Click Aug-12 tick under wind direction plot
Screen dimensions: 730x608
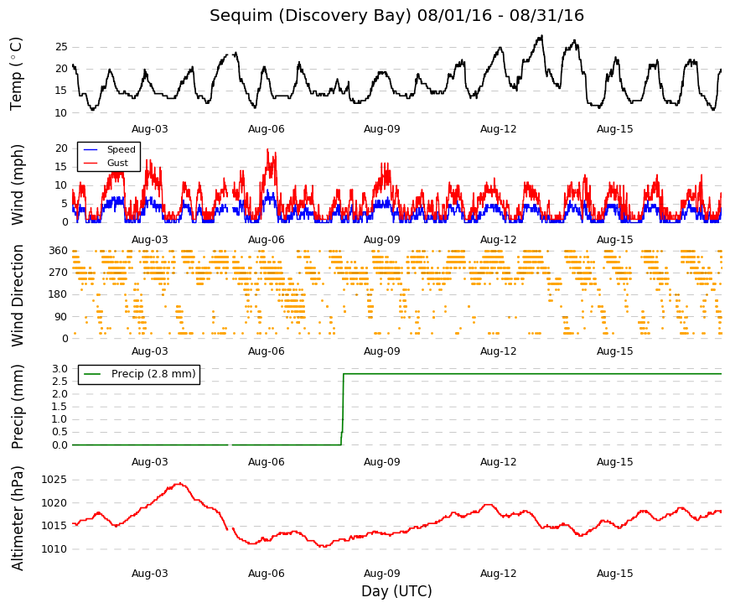[x=498, y=351]
